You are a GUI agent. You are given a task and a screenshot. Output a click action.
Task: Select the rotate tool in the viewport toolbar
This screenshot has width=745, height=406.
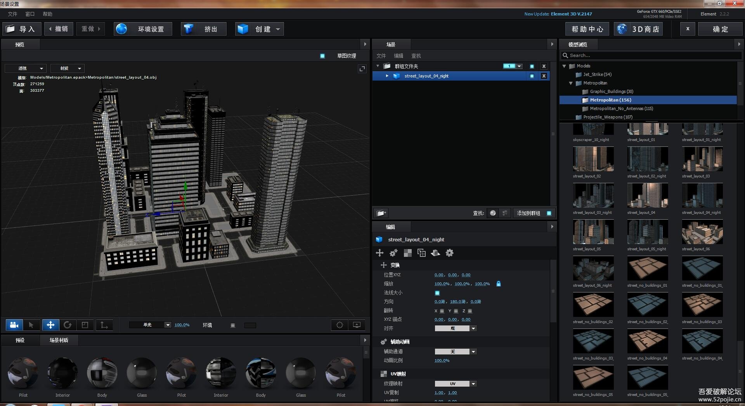[x=68, y=325]
